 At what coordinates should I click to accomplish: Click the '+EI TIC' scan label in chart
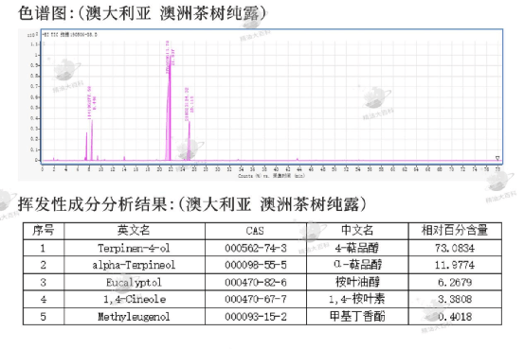tap(70, 34)
